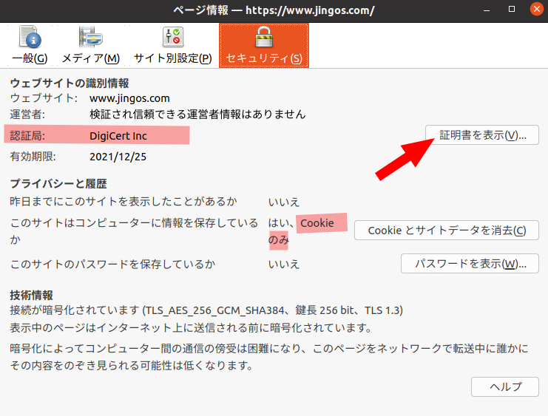Clear data with Cookie とサイトデータを消去(C)
Screen dimensions: 548x416
pos(446,231)
